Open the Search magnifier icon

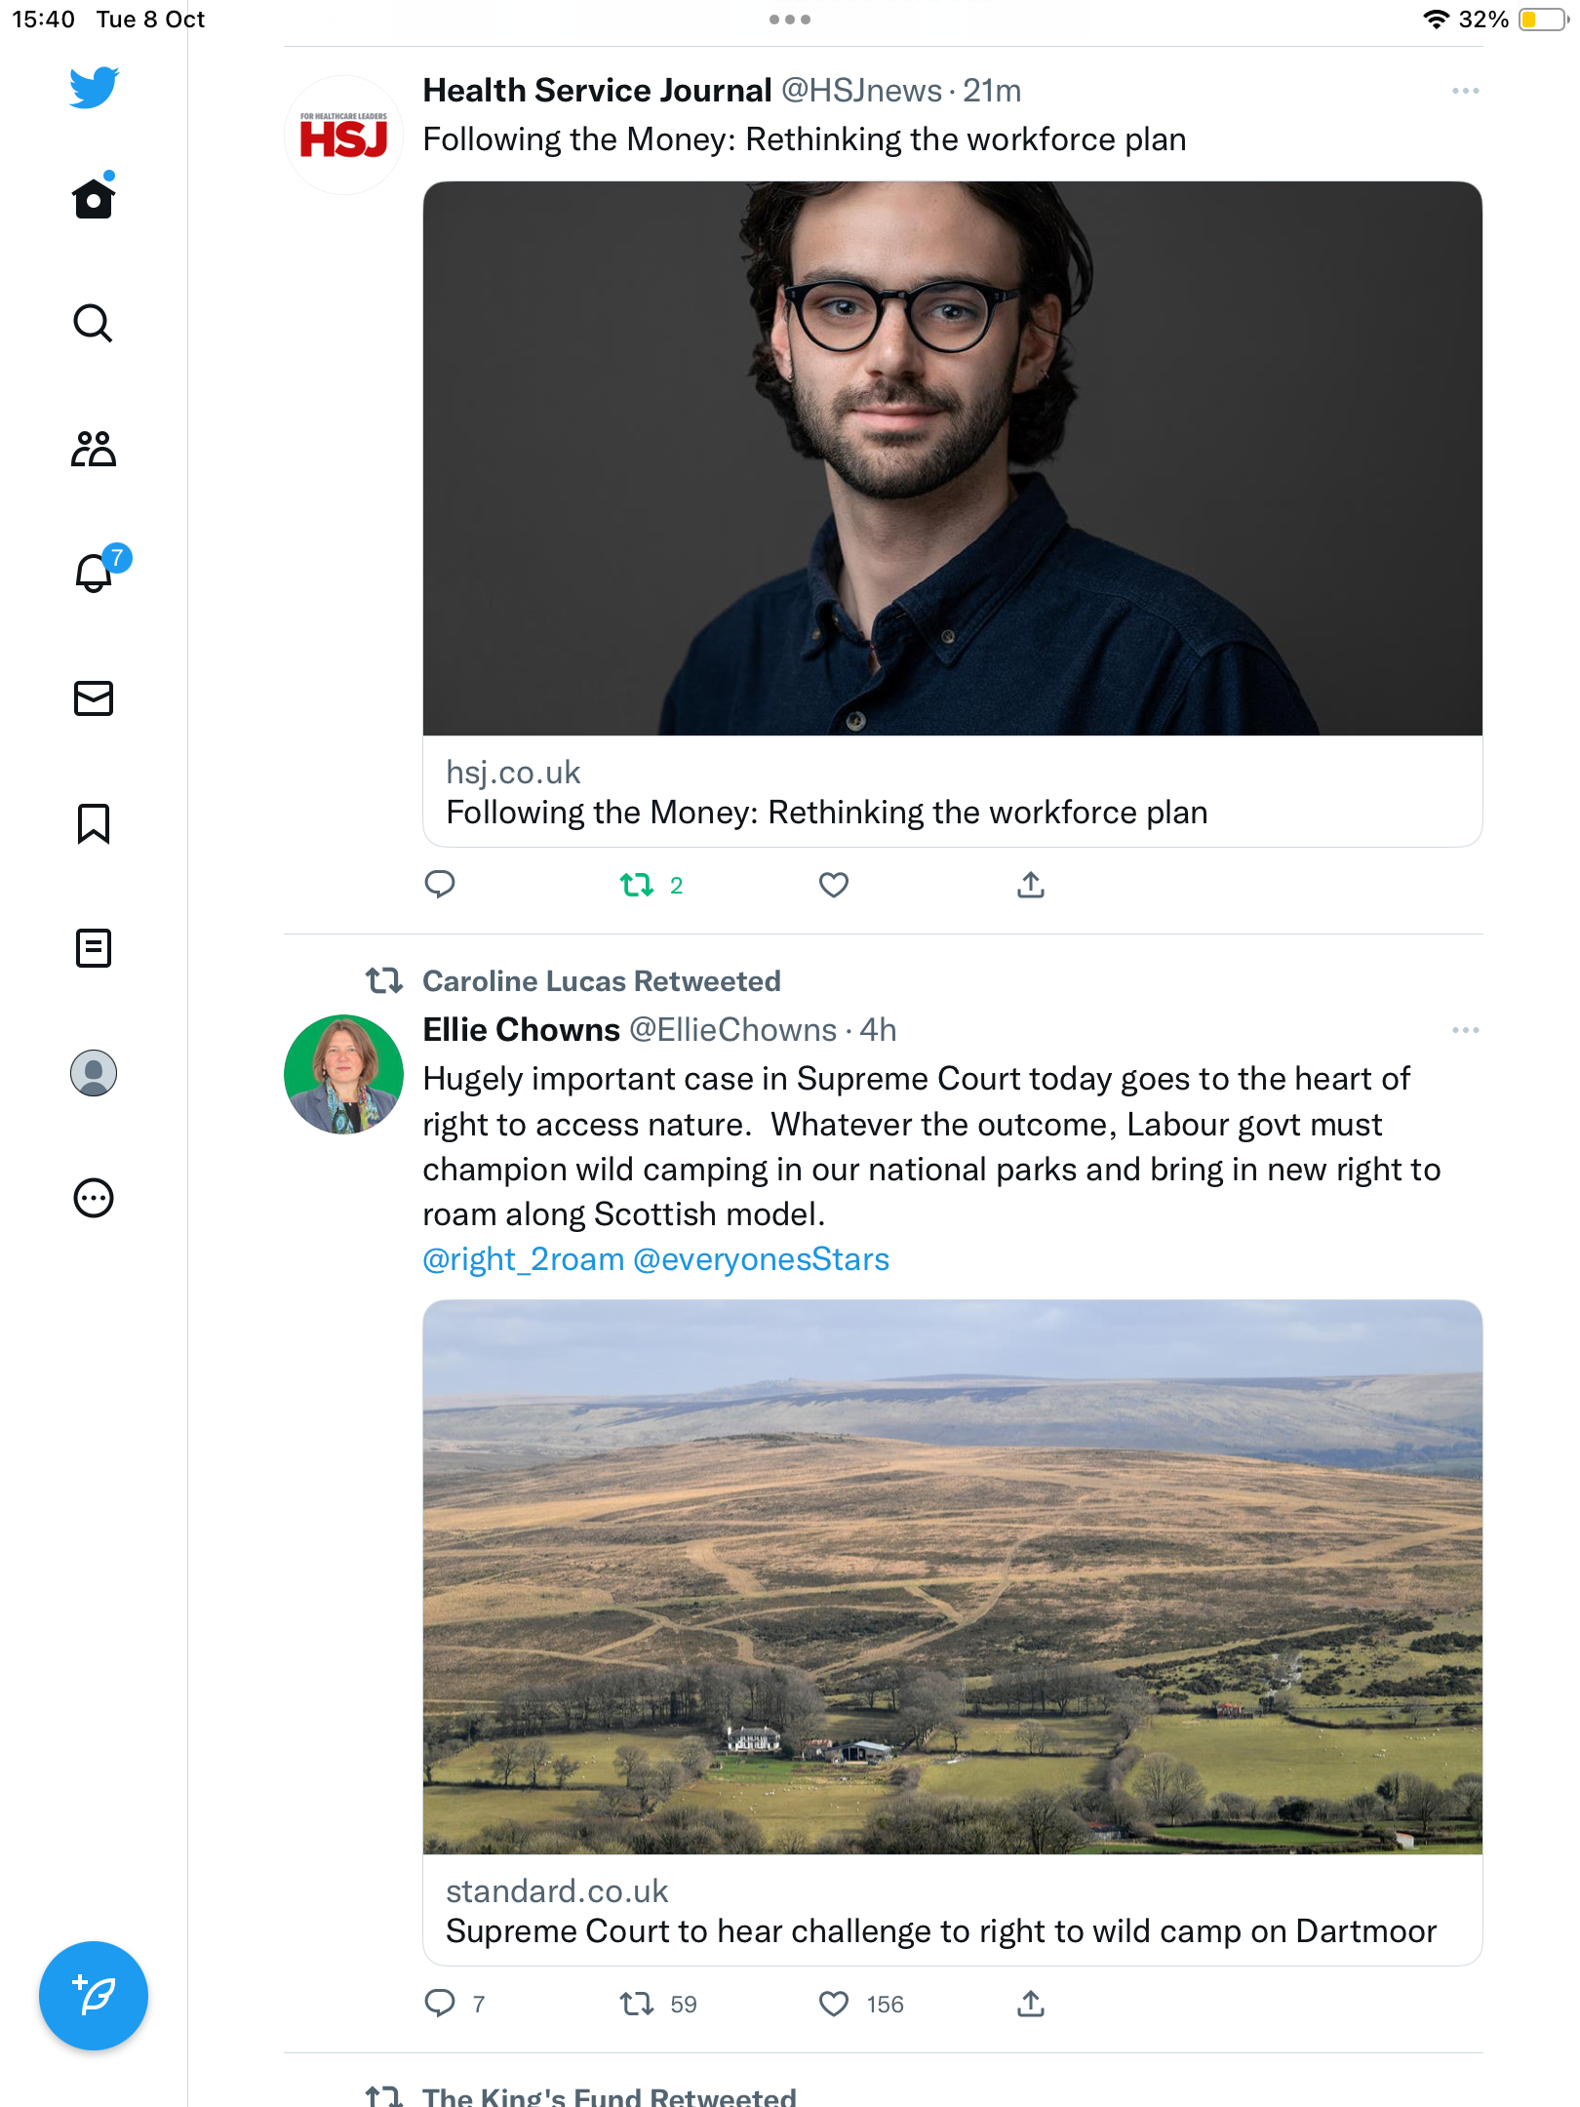click(x=94, y=323)
